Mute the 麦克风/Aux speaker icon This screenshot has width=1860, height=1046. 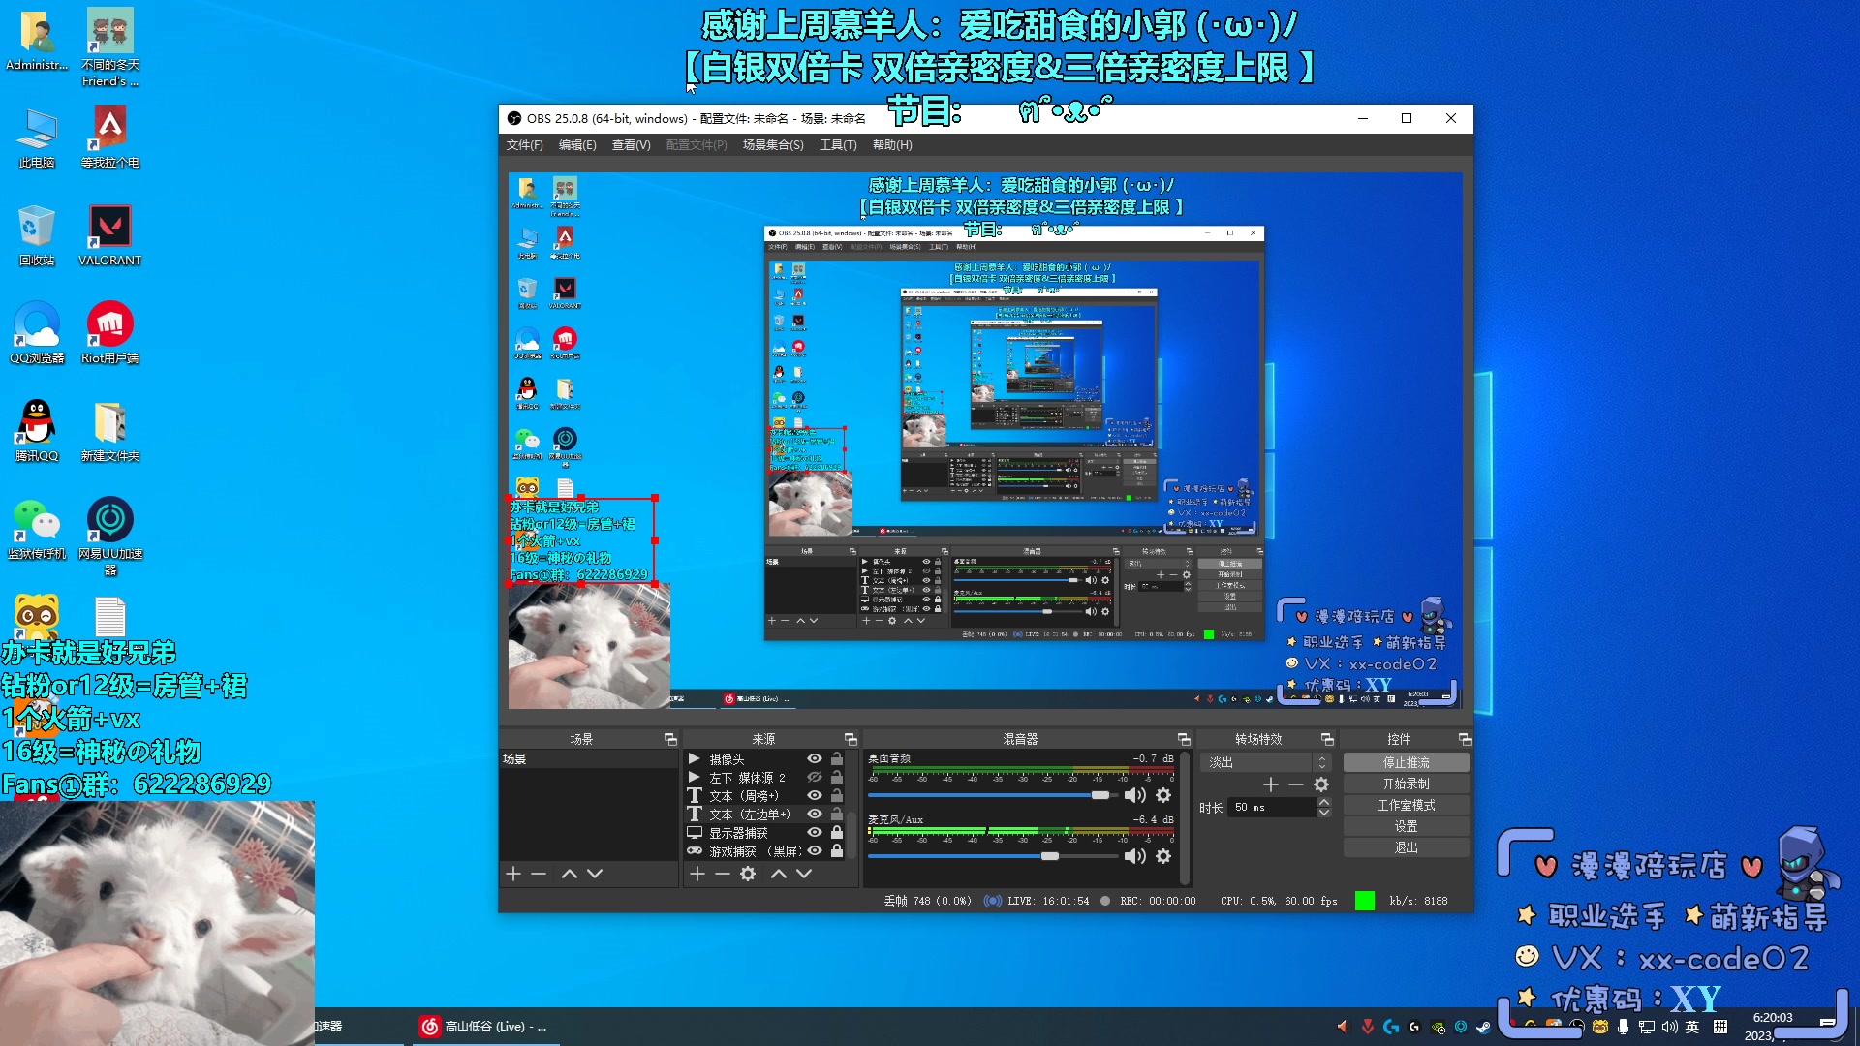coord(1134,856)
